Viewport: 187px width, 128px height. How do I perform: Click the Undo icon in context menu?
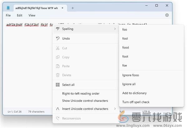(57, 39)
